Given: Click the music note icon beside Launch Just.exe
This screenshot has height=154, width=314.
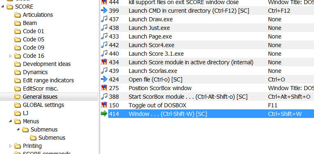Looking at the screenshot, I should click(x=104, y=28).
